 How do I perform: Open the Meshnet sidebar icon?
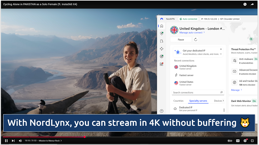tap(162, 49)
